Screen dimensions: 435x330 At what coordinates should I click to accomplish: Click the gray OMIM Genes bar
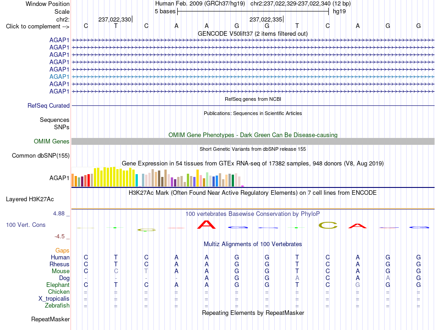(x=253, y=141)
